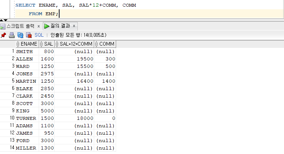
Task: Click the SAL value 2850 for BLAKE
Action: [47, 88]
